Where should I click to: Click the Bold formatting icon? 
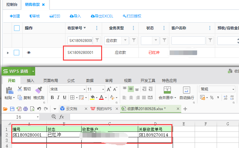pos(52,98)
